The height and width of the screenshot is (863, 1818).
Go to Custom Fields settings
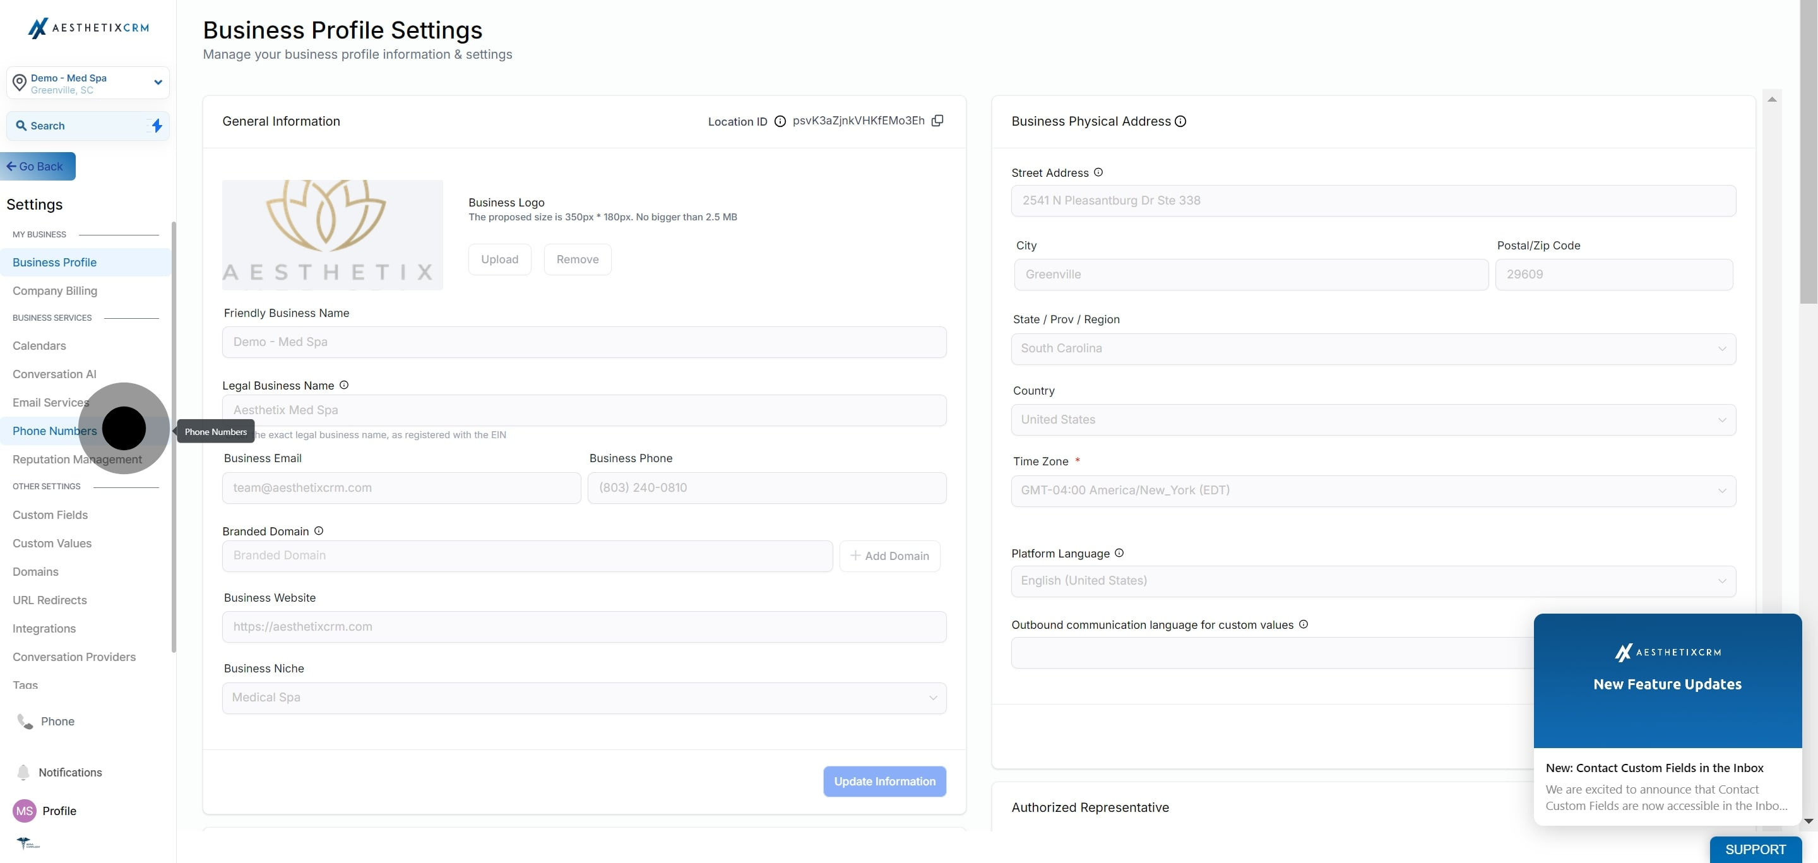point(50,515)
